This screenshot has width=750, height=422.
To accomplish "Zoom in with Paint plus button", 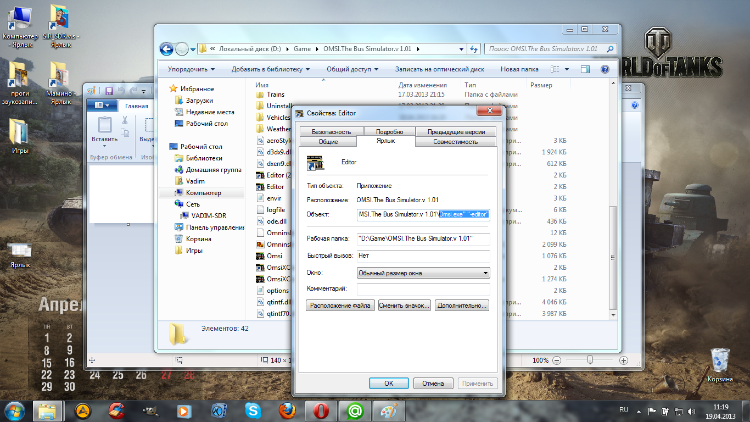I will coord(623,360).
